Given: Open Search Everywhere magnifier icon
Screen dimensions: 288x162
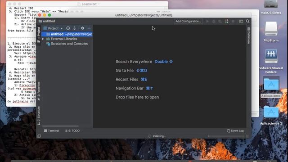Looking at the screenshot, I should 247,21.
